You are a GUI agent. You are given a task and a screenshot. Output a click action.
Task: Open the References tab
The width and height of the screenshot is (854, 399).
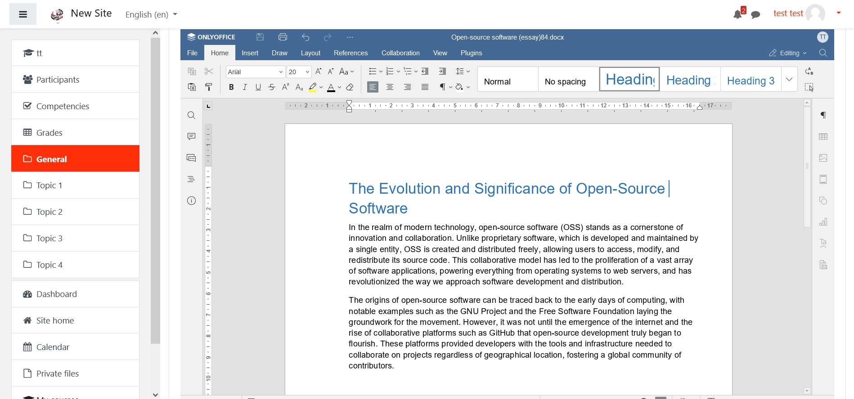click(x=351, y=53)
